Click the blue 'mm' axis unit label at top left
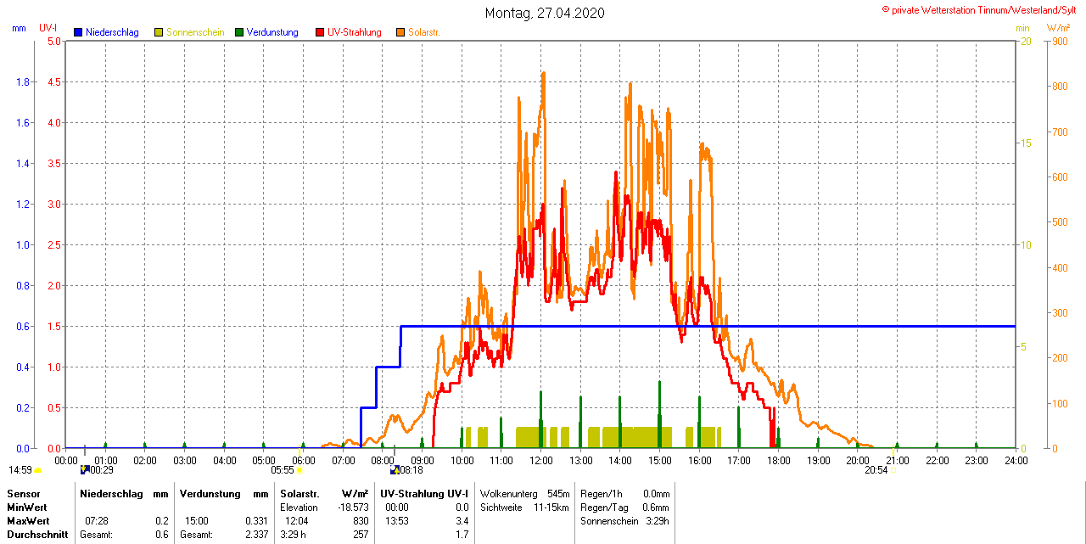The height and width of the screenshot is (544, 1086). click(x=19, y=28)
